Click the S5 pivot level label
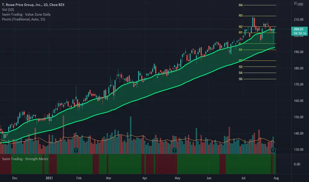Screen dimensions: 309x182 (x=241, y=79)
